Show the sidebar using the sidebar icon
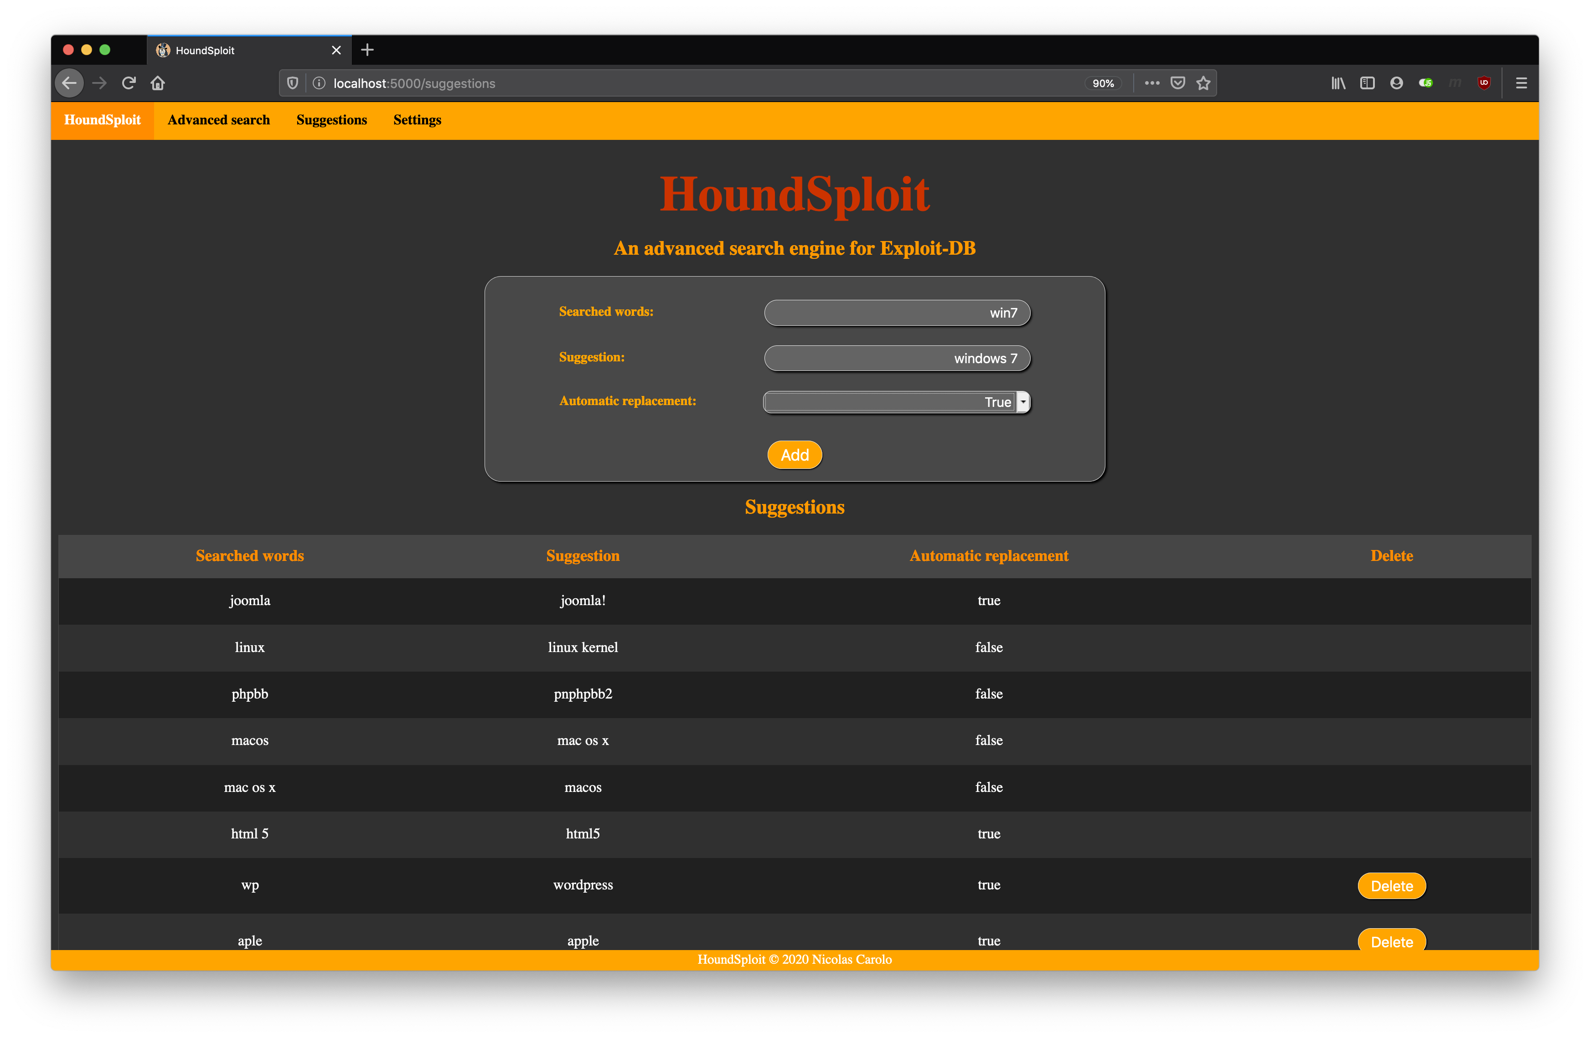Screen dimensions: 1590x1038 coord(1367,83)
